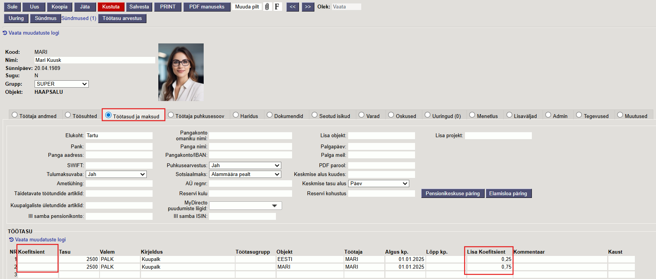Go to next record with >> arrow
This screenshot has width=656, height=279.
[x=308, y=7]
